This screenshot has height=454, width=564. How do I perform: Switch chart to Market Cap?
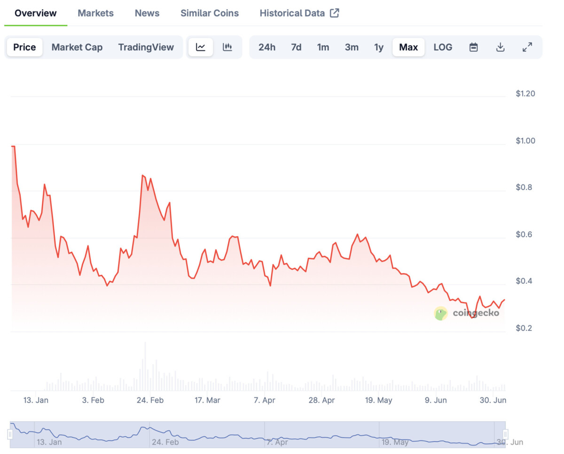[77, 47]
